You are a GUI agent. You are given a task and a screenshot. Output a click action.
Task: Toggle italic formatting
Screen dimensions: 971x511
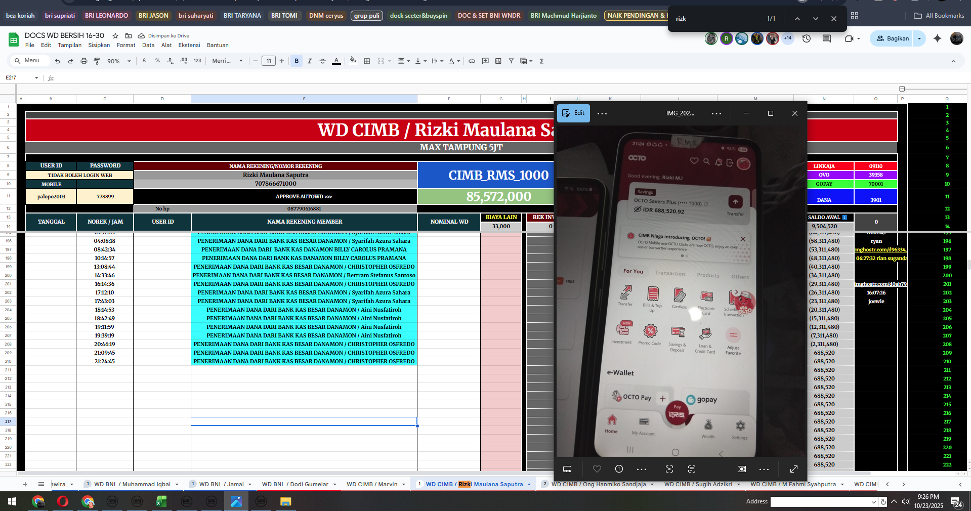pos(310,61)
